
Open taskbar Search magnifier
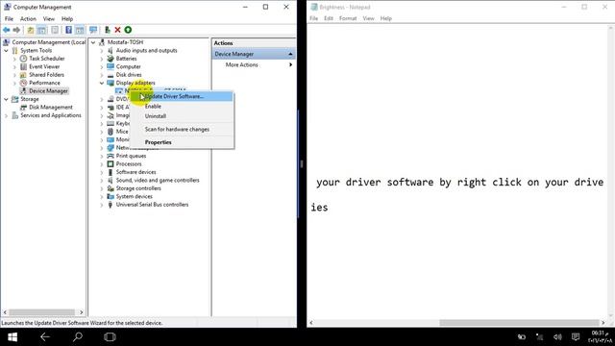[x=78, y=337]
